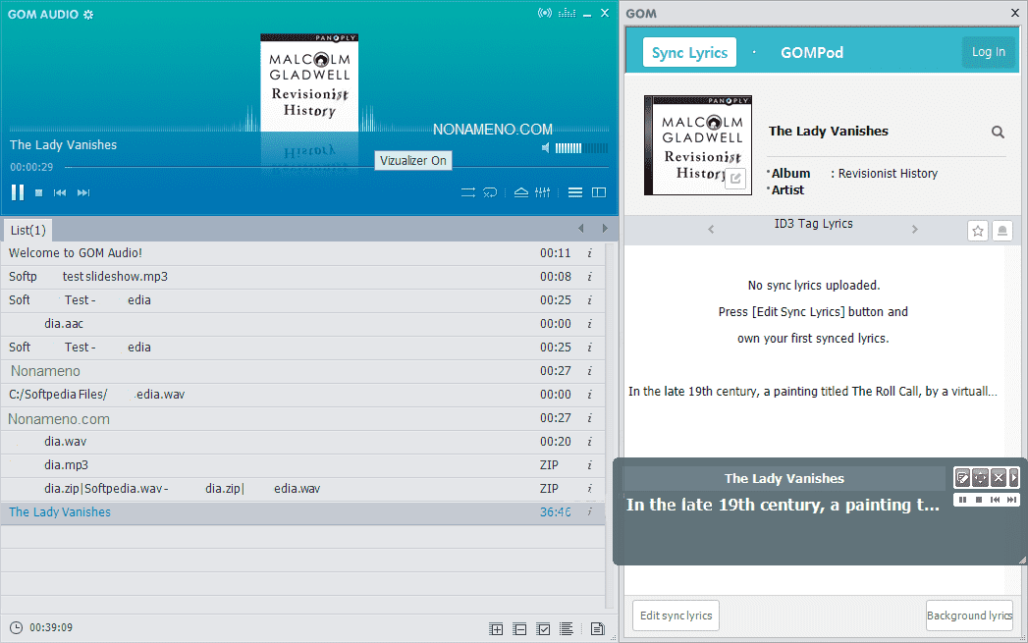Screen dimensions: 1028x643
Task: Adjust the volume slider level
Action: point(568,148)
